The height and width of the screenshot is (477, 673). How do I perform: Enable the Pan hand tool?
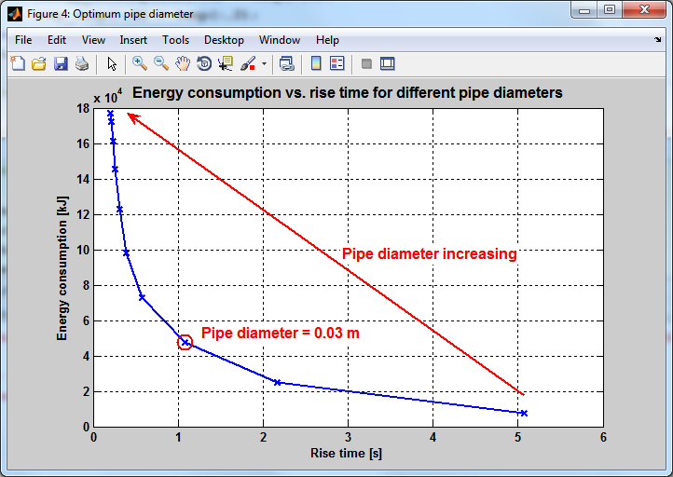(x=183, y=63)
